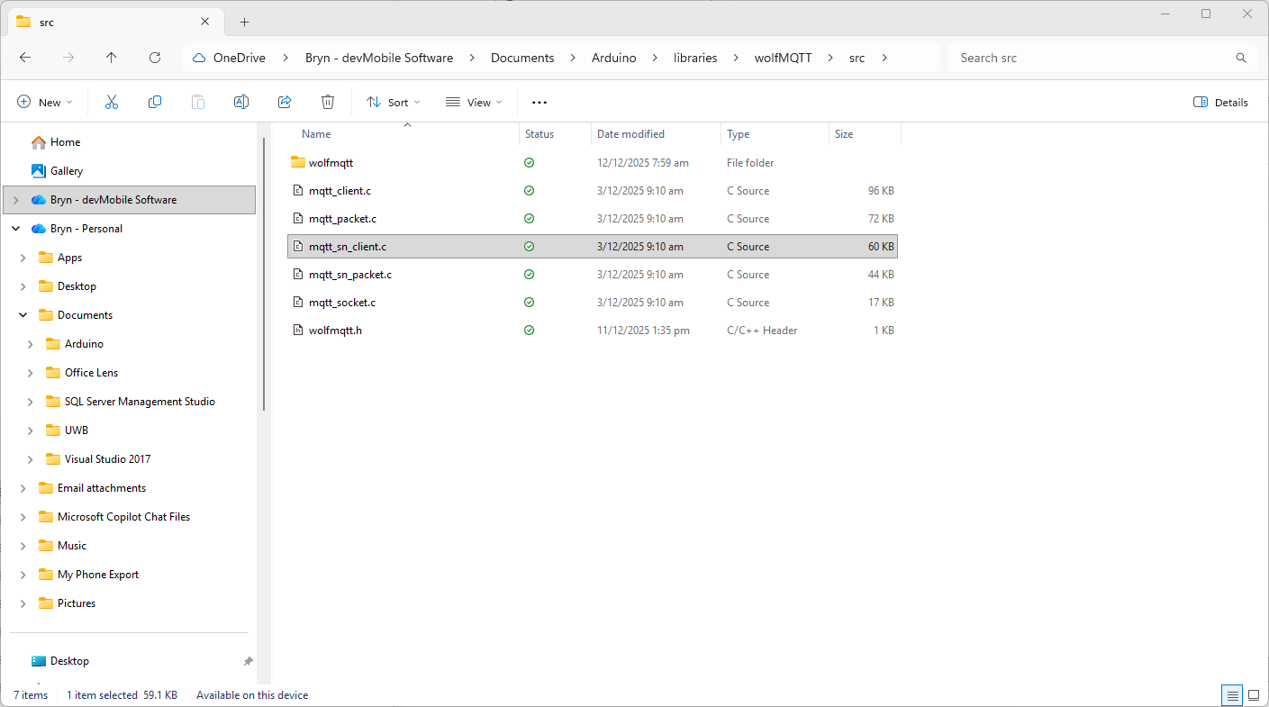Click the Cut scissors icon
This screenshot has height=707, width=1269.
pos(112,103)
